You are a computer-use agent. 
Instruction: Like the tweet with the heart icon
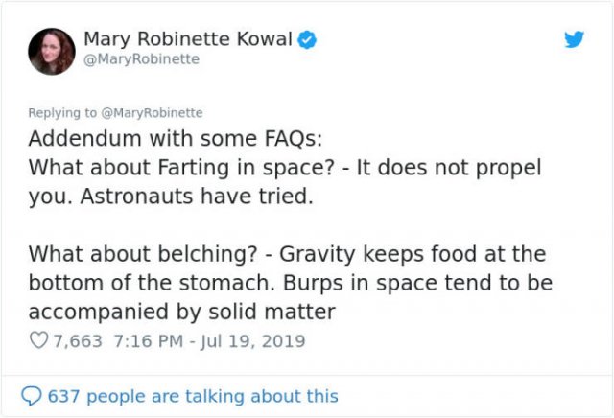pos(38,340)
